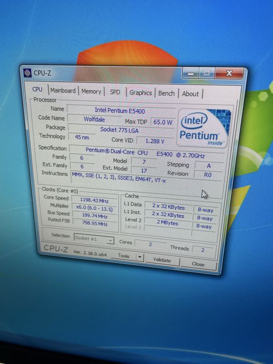The height and width of the screenshot is (364, 273).
Task: Click the Core Speed value 1198.43 MHz
Action: coord(94,200)
